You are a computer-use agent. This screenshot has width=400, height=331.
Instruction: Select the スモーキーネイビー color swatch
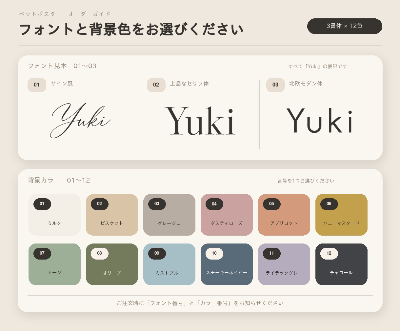[227, 264]
